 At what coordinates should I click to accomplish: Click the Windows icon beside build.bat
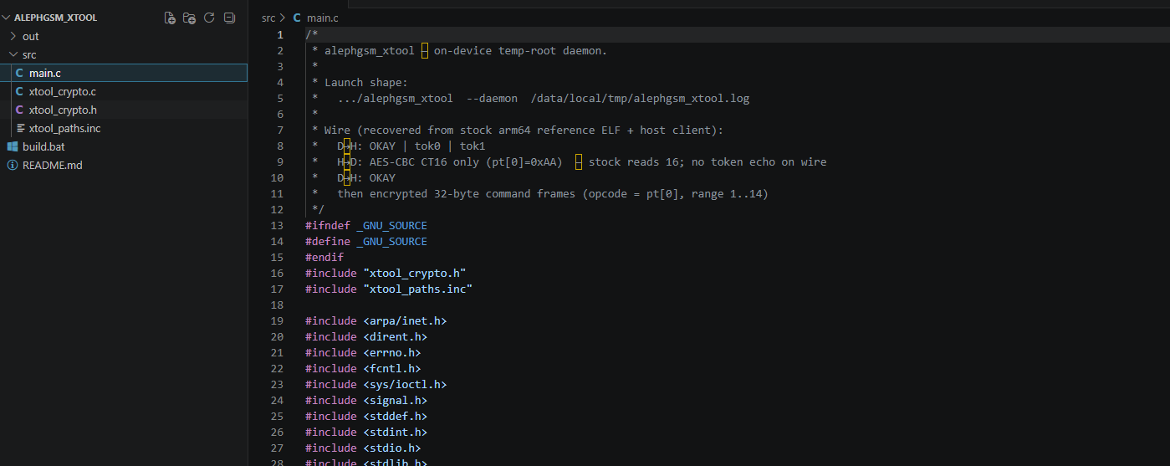click(13, 146)
